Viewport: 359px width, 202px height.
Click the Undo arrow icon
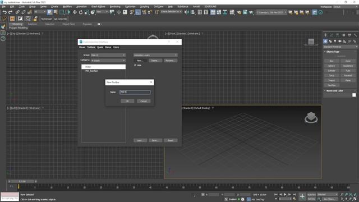click(4, 12)
